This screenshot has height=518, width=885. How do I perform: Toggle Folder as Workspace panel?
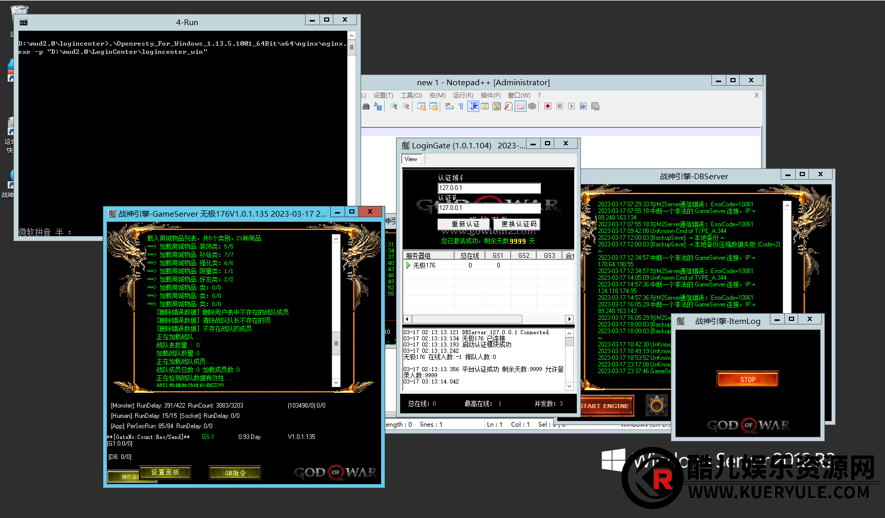point(520,106)
